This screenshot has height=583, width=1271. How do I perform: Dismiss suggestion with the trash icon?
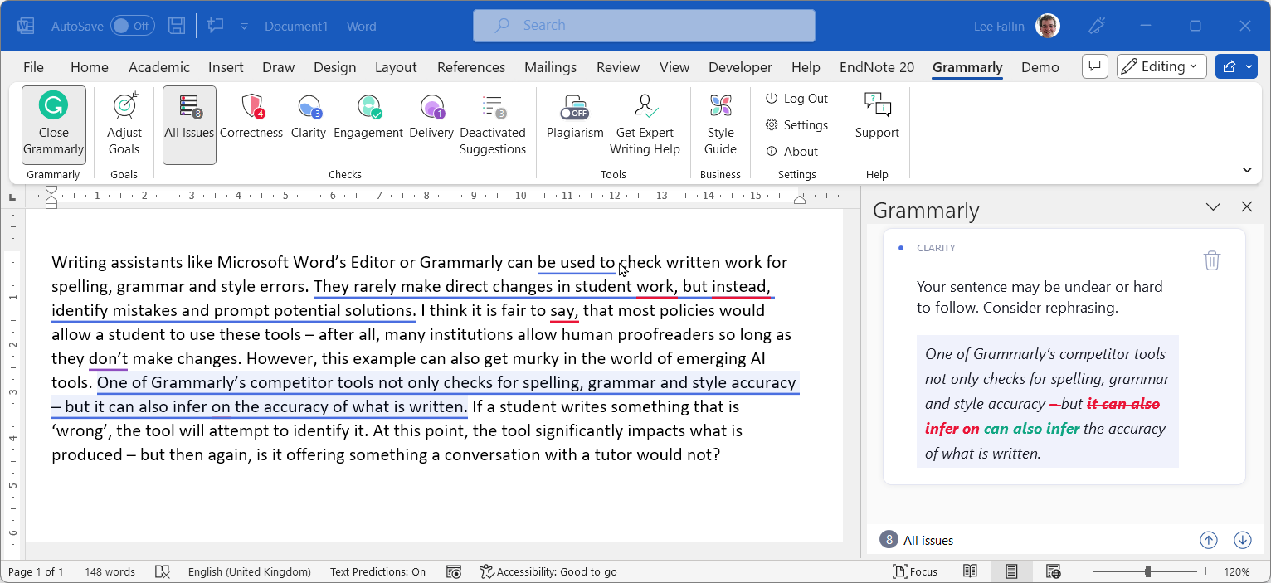coord(1211,260)
